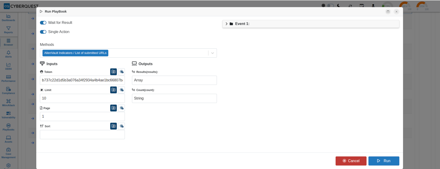This screenshot has width=440, height=169.
Task: Open UEBA in the sidebar
Action: click(9, 66)
